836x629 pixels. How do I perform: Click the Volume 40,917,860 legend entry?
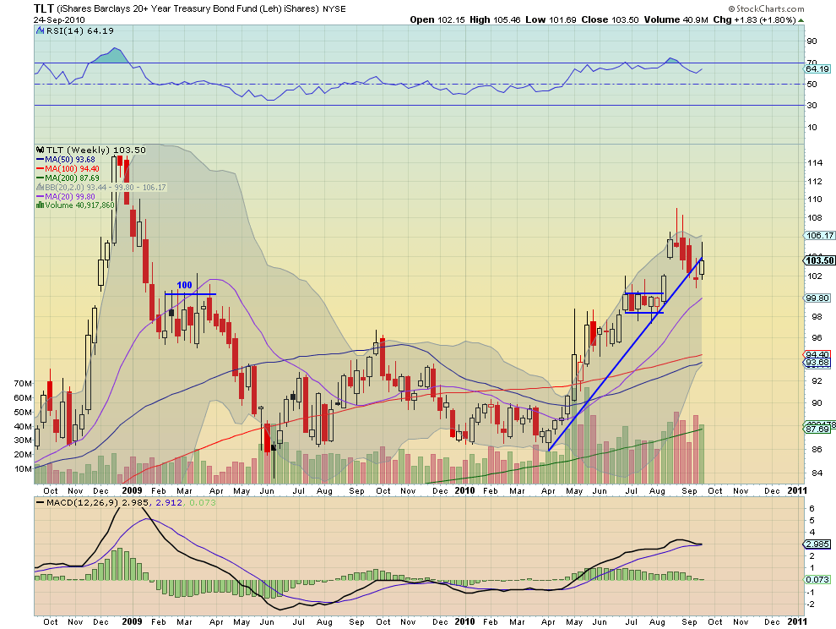tap(80, 205)
